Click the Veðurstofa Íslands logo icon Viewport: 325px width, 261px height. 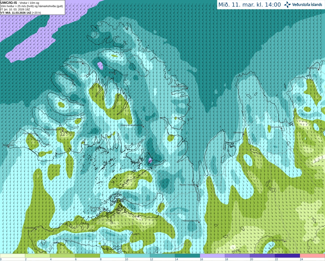(287, 5)
